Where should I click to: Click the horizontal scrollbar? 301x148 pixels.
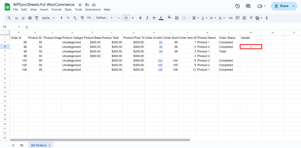(x=100, y=140)
